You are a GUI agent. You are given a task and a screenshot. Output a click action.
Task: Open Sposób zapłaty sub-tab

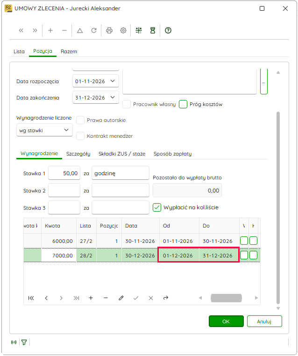tap(172, 154)
